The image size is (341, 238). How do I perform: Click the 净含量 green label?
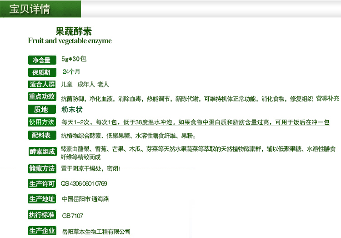pos(42,60)
